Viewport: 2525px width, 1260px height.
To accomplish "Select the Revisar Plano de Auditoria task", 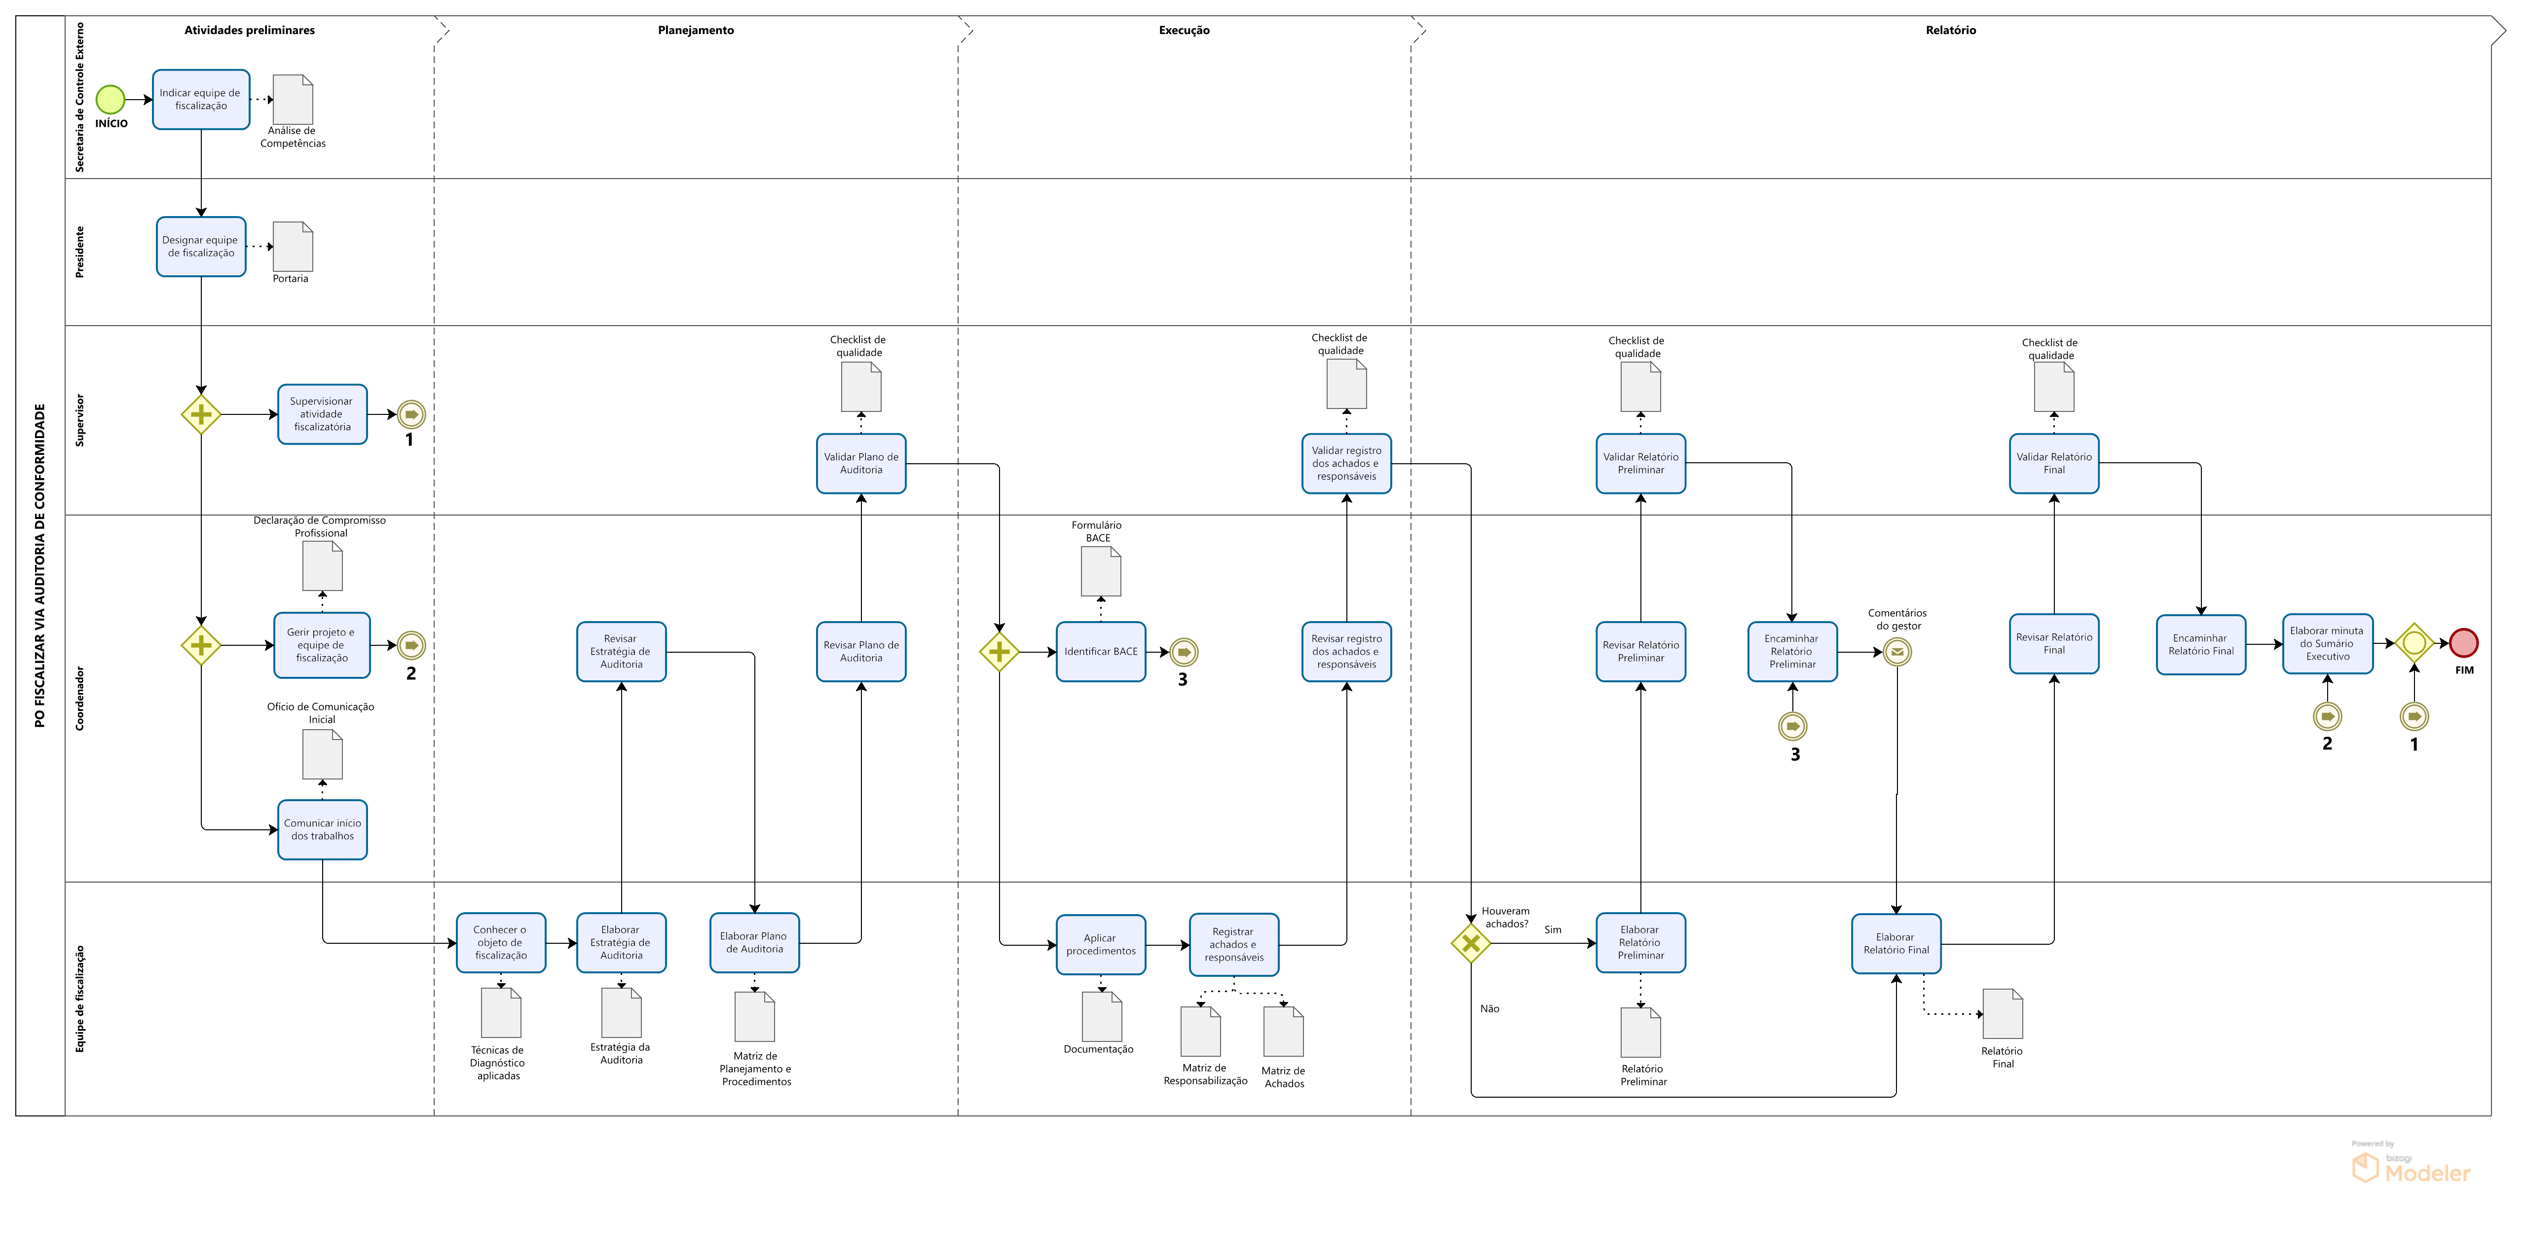I will point(861,652).
